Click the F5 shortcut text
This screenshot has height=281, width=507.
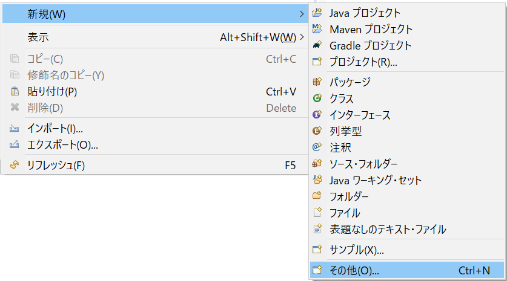(x=290, y=166)
